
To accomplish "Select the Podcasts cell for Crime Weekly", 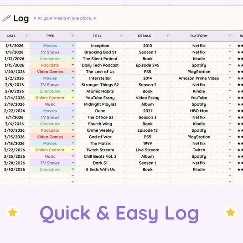I will point(53,130).
